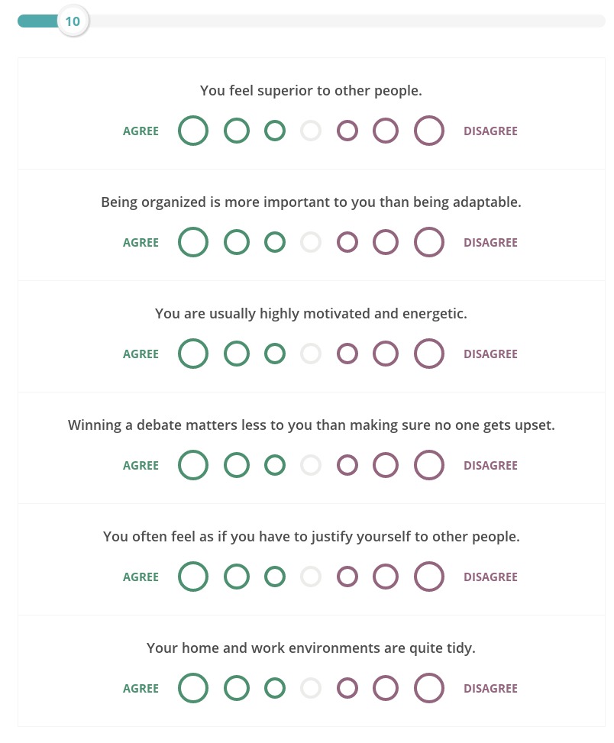Choose strongest disagree for 'environments are quite tidy'
This screenshot has width=614, height=743.
click(x=428, y=688)
